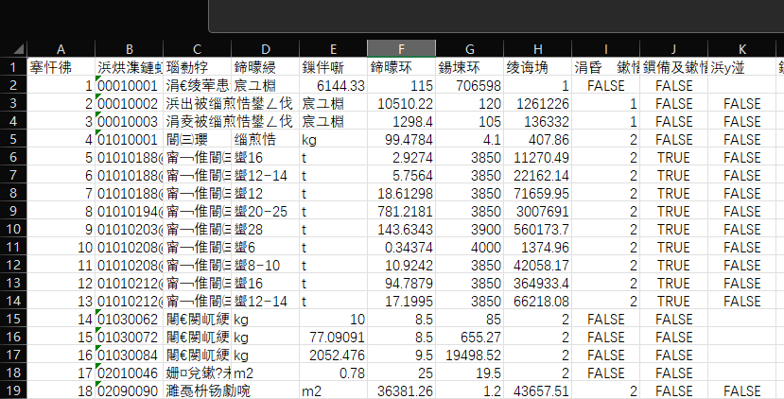Click cell with value 364933.4
The height and width of the screenshot is (399, 784).
[x=537, y=284]
